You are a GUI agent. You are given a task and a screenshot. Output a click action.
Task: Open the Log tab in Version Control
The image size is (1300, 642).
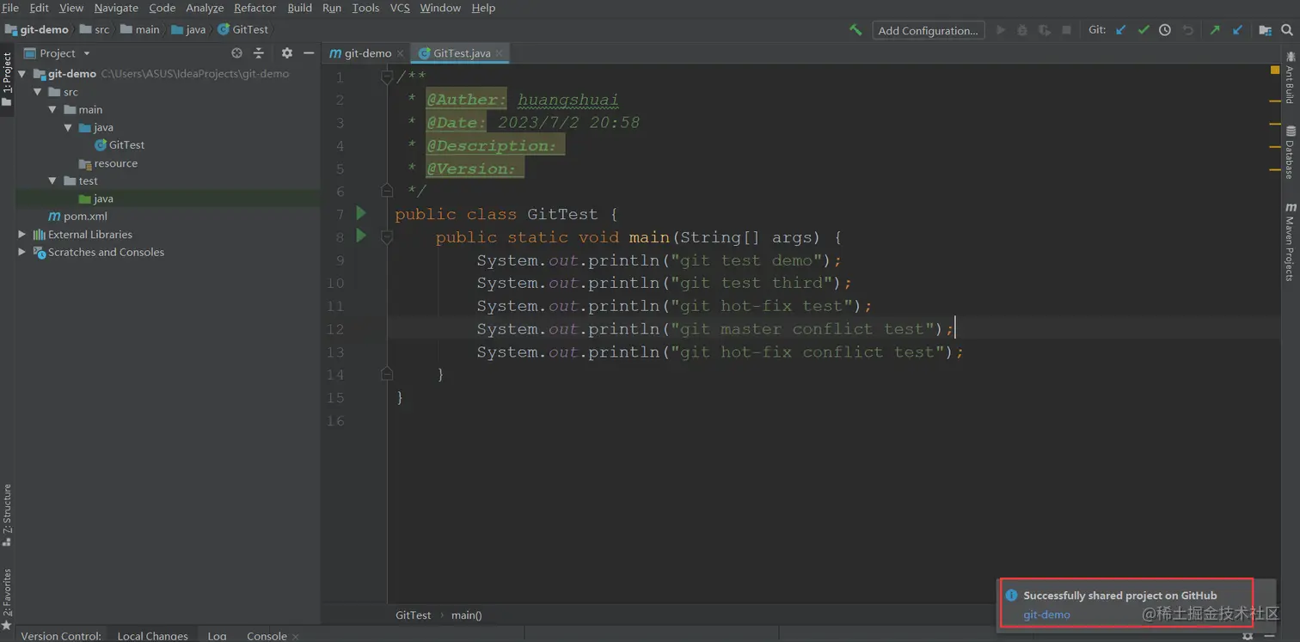point(217,636)
